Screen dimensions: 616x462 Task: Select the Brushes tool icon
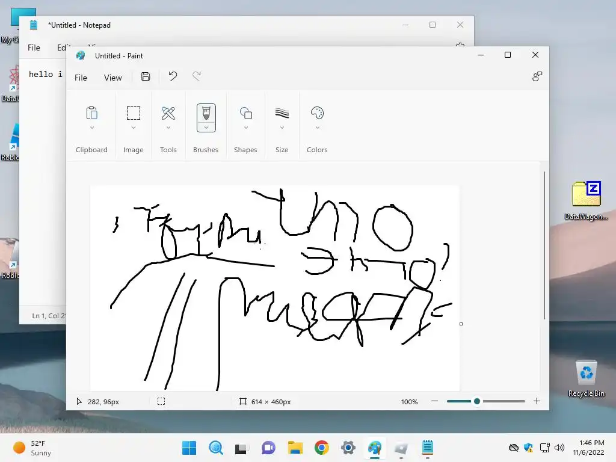[x=206, y=113]
